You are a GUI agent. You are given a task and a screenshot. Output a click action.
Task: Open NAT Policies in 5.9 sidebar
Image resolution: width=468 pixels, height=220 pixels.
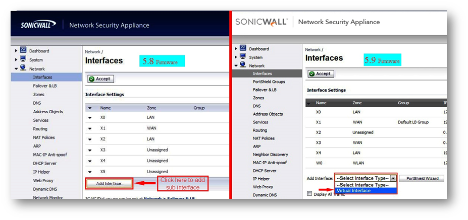point(264,138)
